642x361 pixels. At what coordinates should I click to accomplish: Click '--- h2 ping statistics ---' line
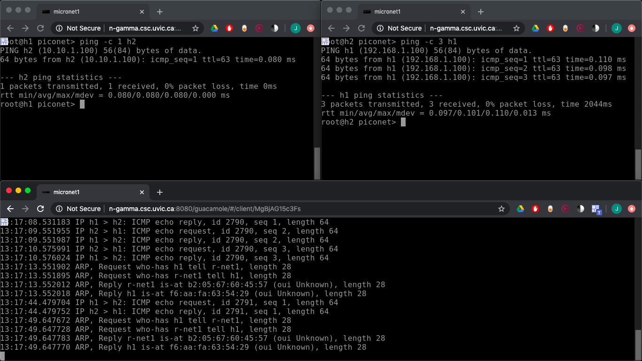click(61, 78)
